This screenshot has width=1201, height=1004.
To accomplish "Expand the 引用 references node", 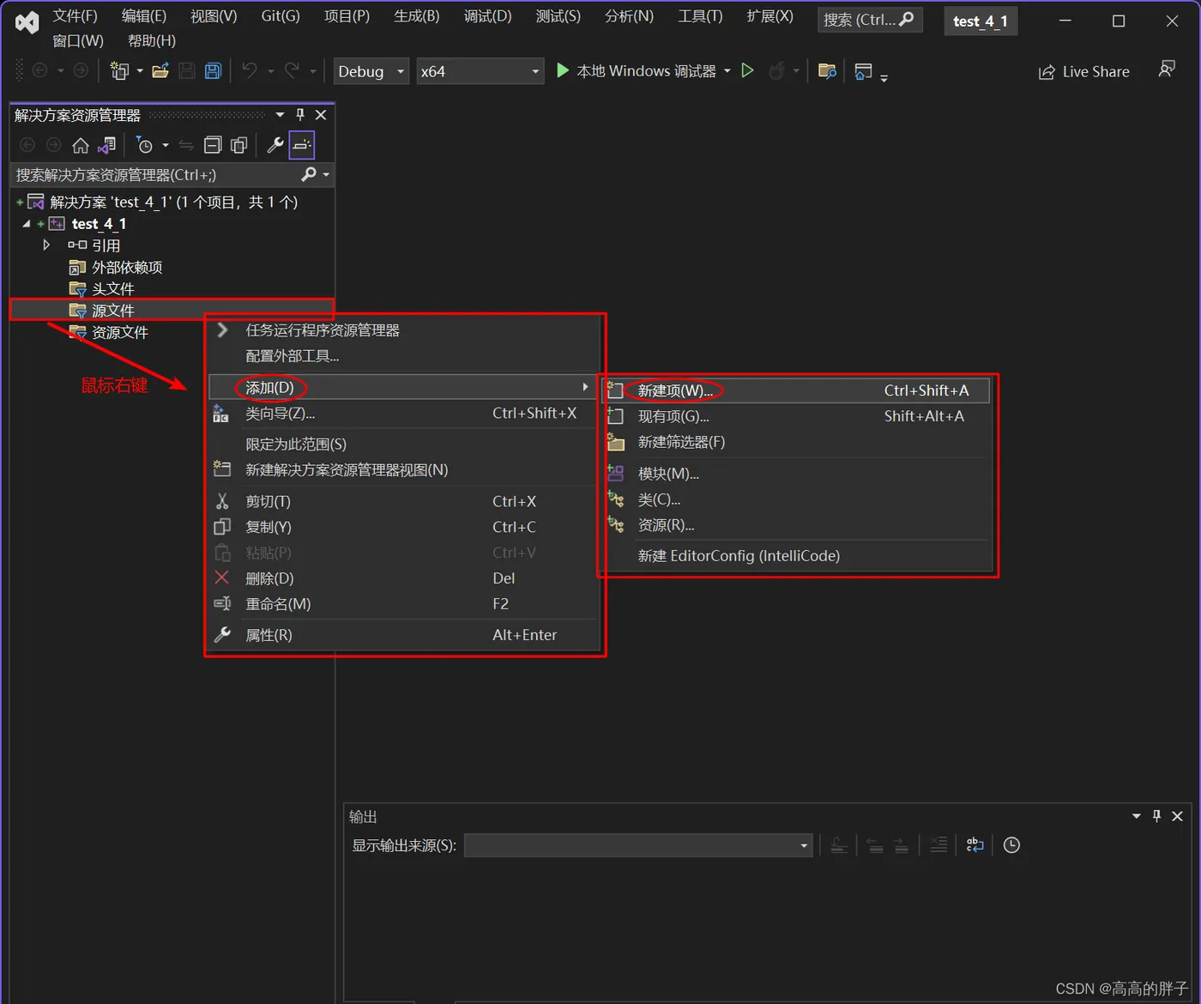I will (x=46, y=245).
